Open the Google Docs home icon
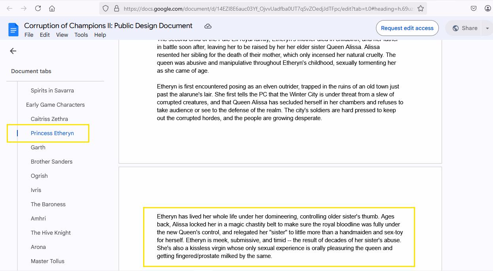The height and width of the screenshot is (271, 493). point(13,30)
